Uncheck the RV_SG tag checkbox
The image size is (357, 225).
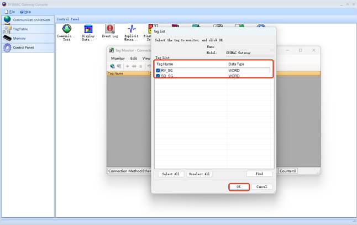pos(158,70)
